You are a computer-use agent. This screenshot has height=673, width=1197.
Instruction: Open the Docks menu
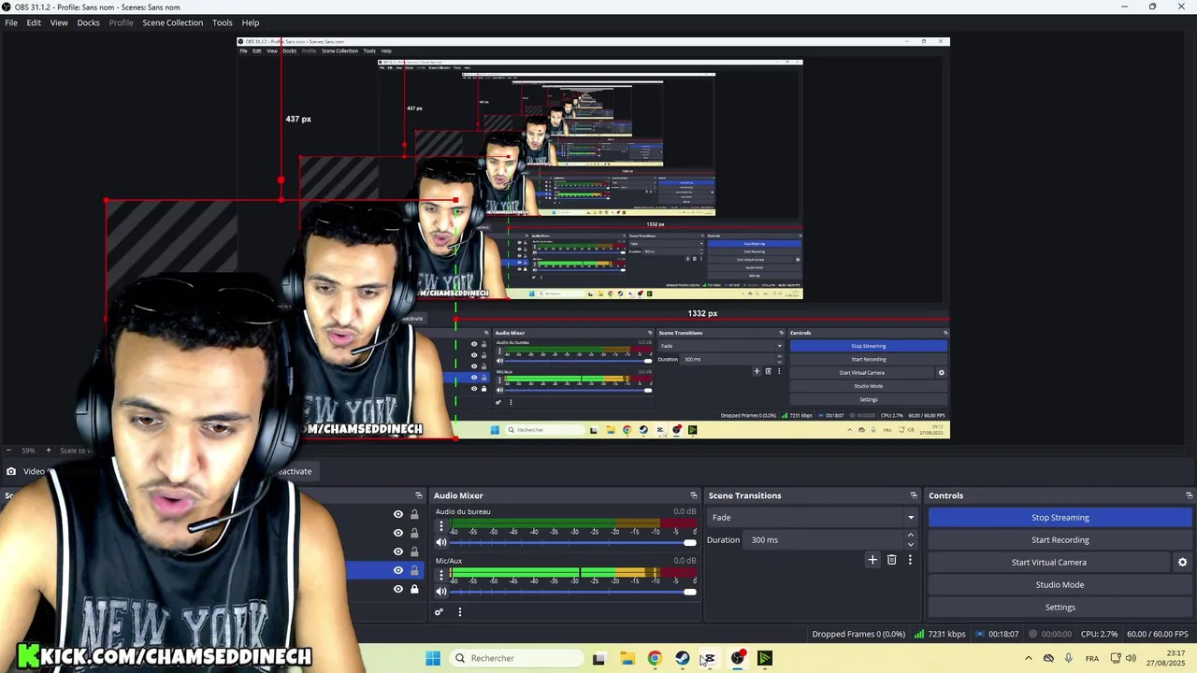(x=88, y=22)
